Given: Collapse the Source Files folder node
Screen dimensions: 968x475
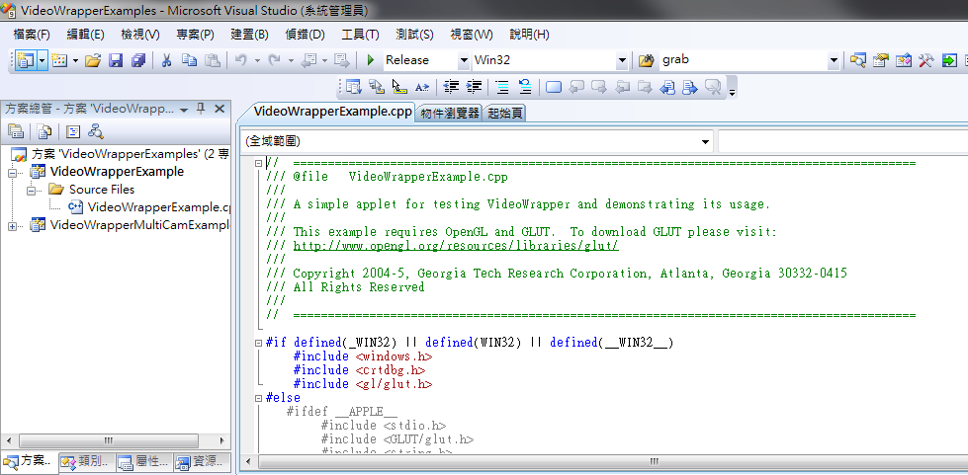Looking at the screenshot, I should tap(31, 190).
